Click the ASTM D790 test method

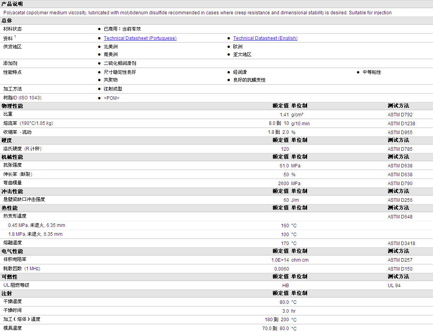coord(400,184)
